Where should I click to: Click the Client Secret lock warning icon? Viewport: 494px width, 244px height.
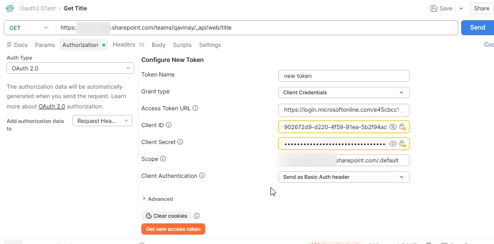click(x=402, y=144)
